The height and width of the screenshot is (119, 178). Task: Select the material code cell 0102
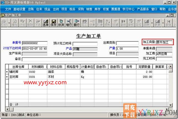pyautogui.click(x=38, y=72)
